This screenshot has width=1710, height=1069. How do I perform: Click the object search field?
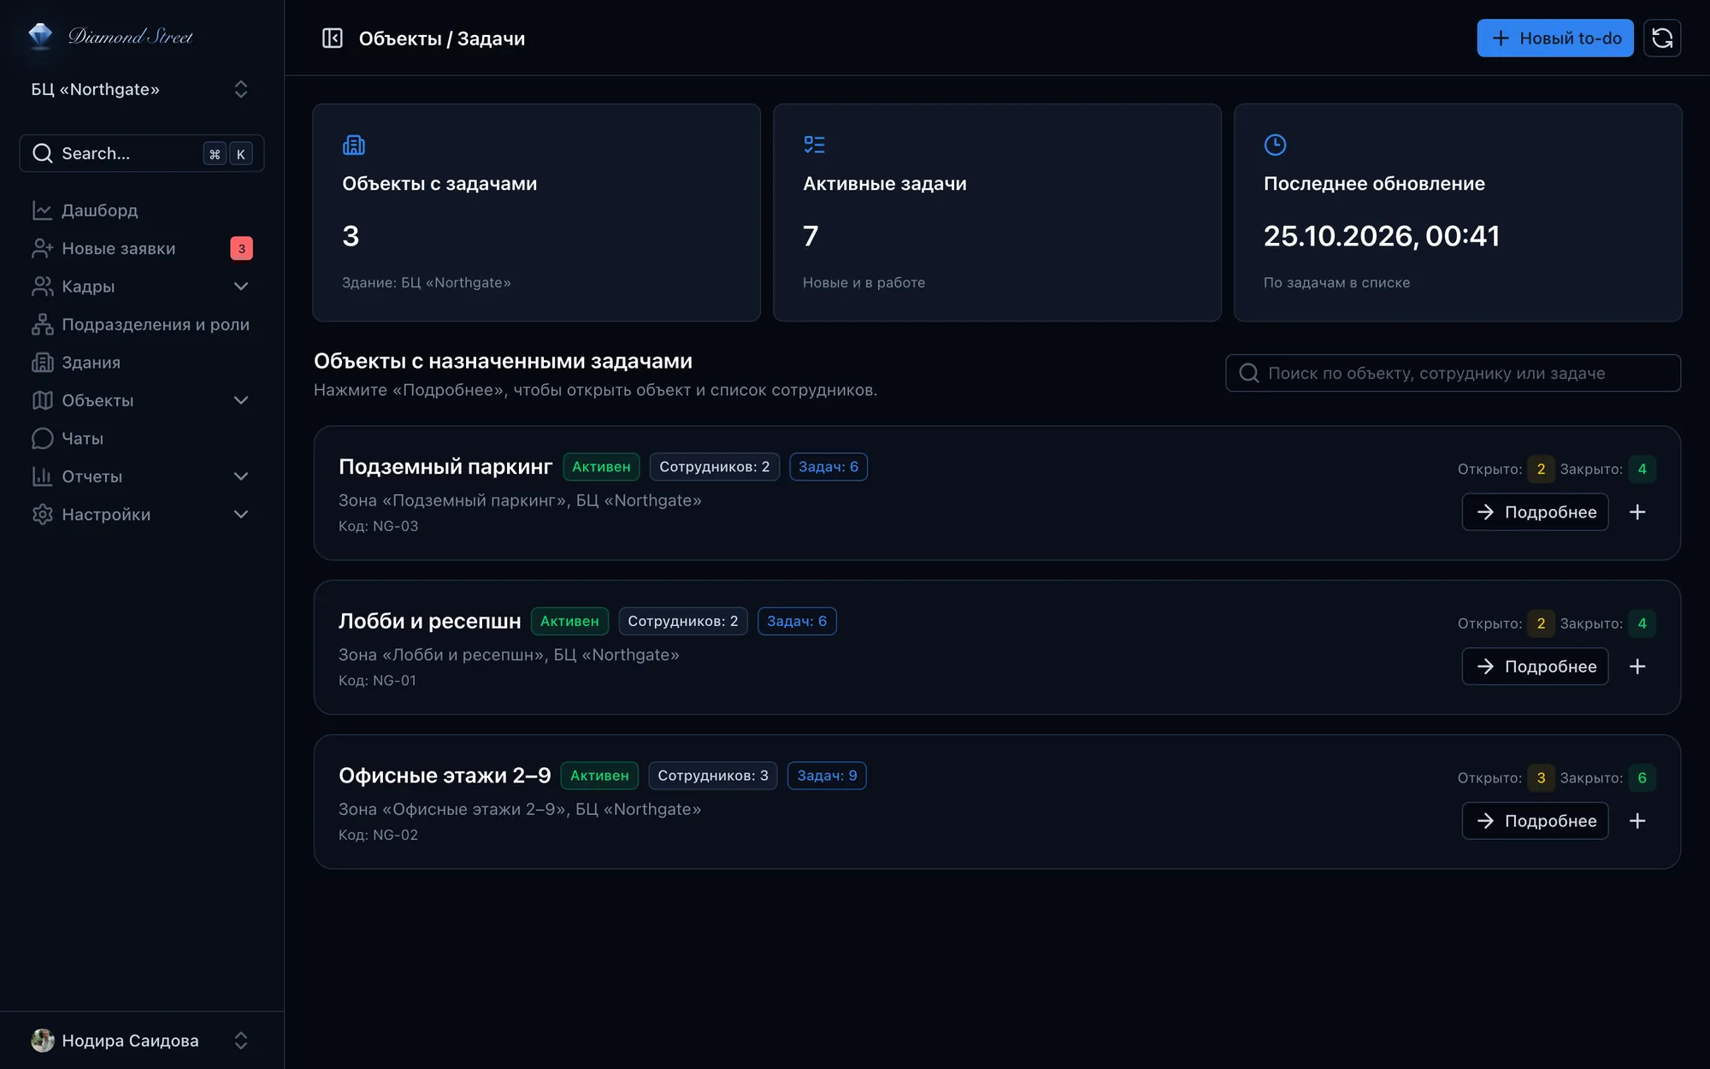1453,373
